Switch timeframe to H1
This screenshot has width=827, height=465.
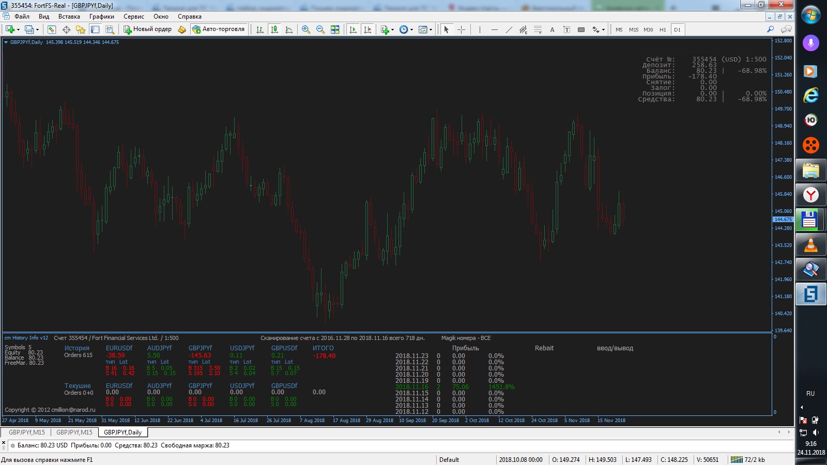point(663,29)
